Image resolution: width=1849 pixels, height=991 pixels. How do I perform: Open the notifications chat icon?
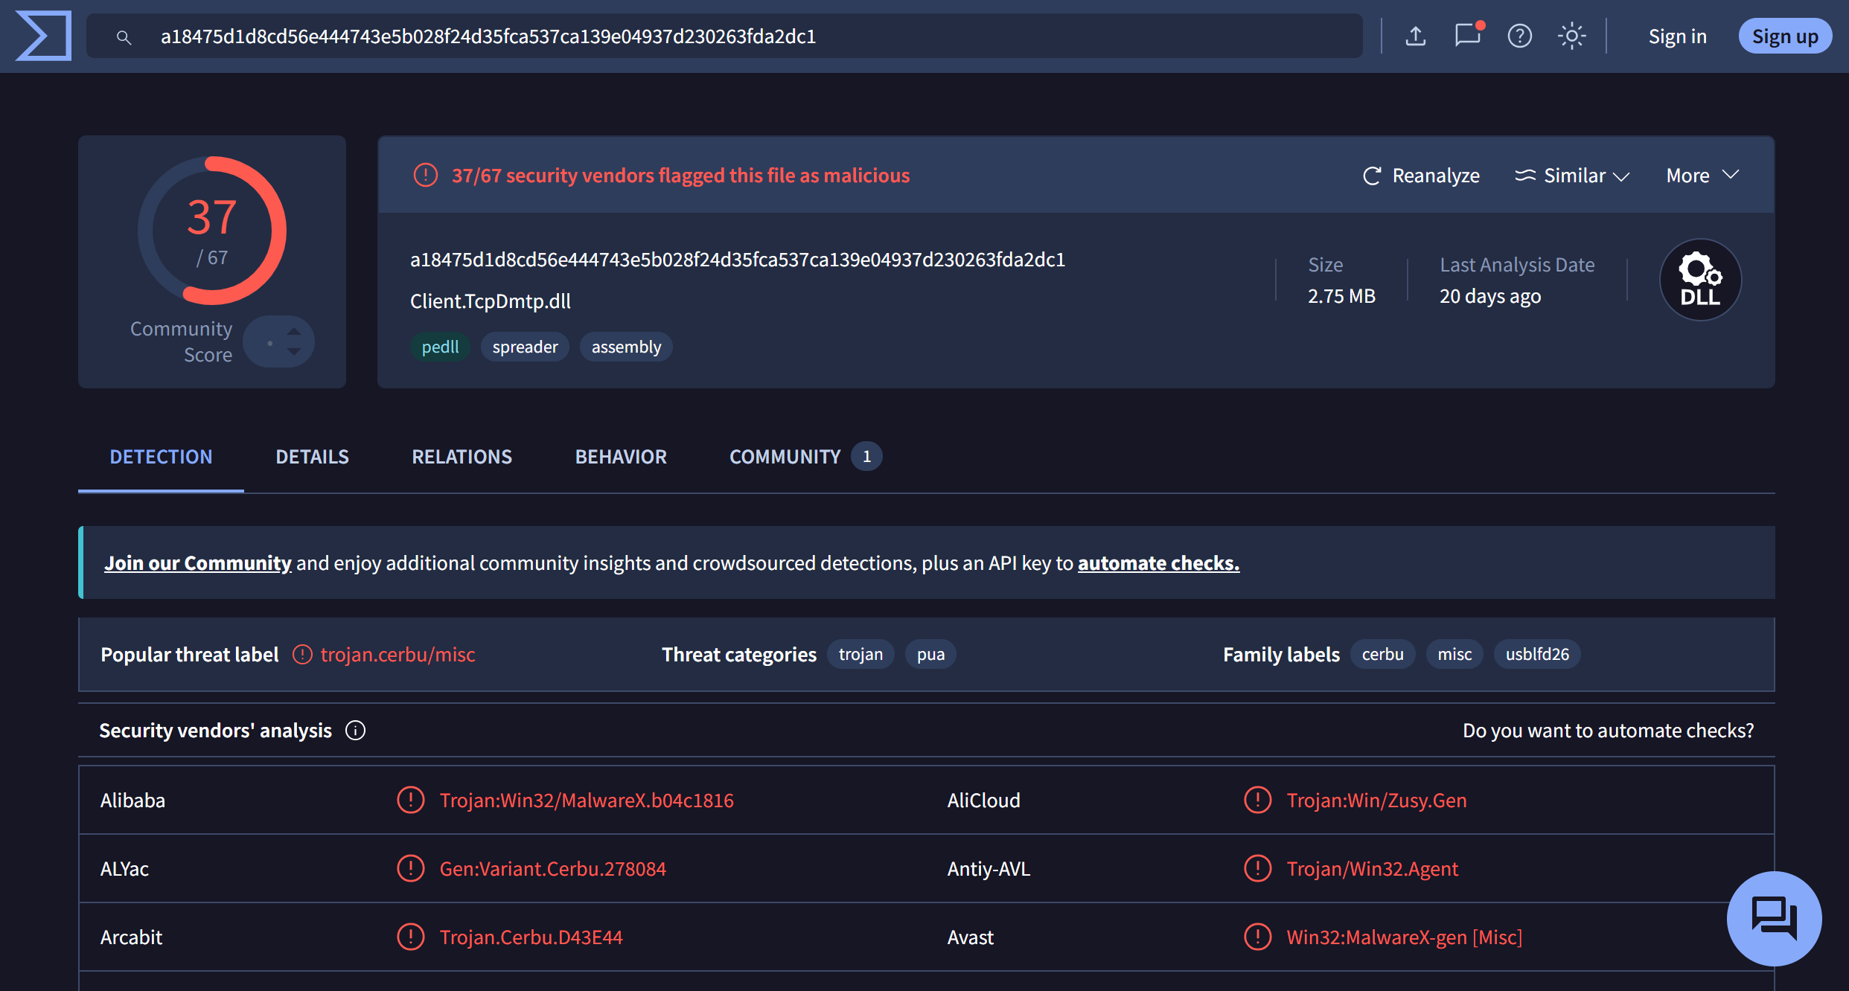[x=1468, y=35]
